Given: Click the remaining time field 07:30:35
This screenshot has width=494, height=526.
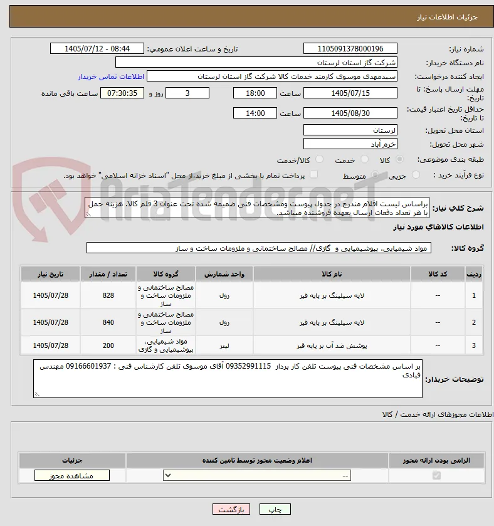Looking at the screenshot, I should pyautogui.click(x=122, y=93).
